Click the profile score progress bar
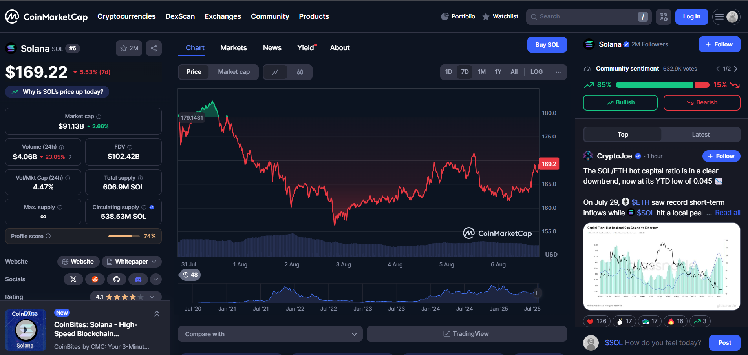This screenshot has height=355, width=748. point(124,236)
